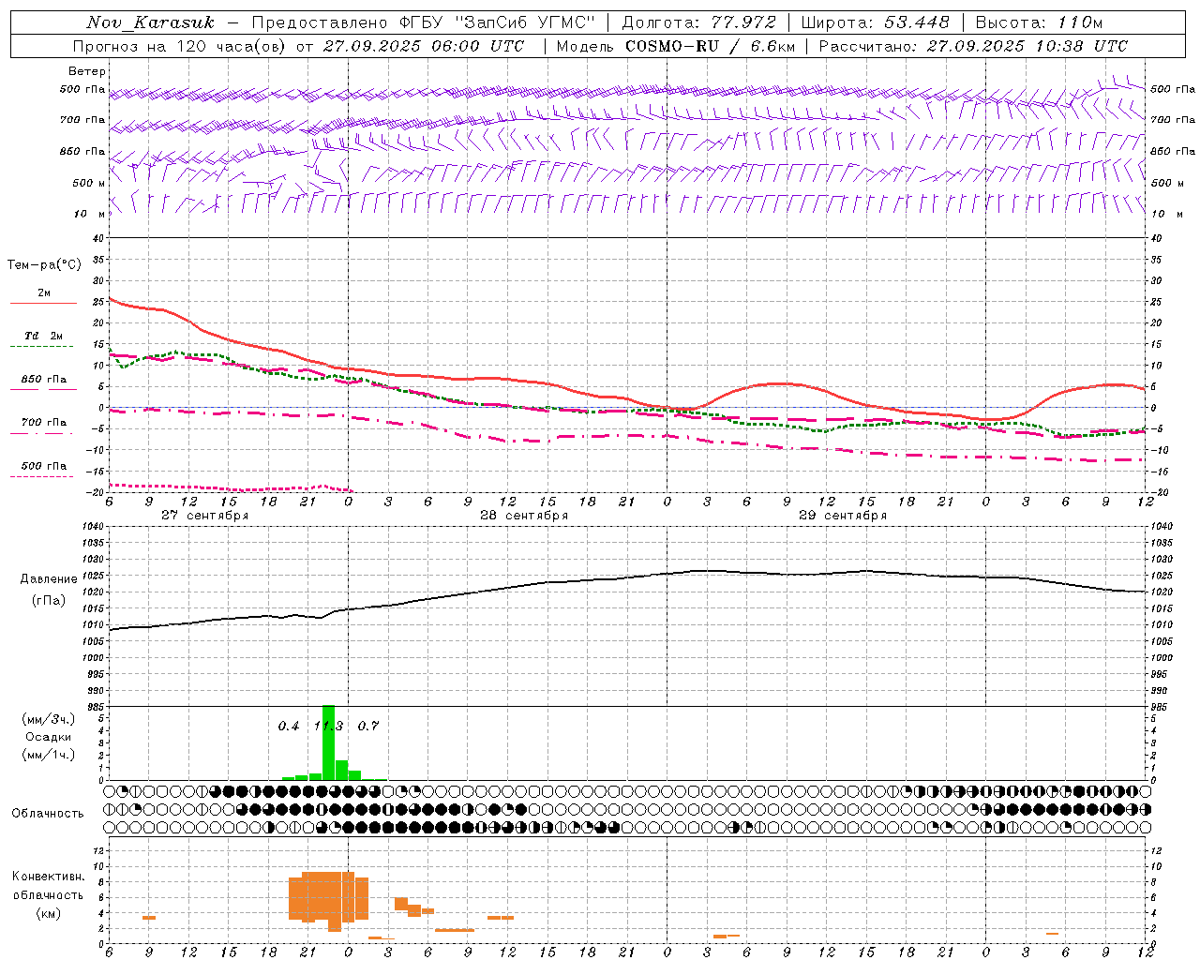Click the Осадки precipitation panel label
The height and width of the screenshot is (960, 1200).
click(x=48, y=737)
